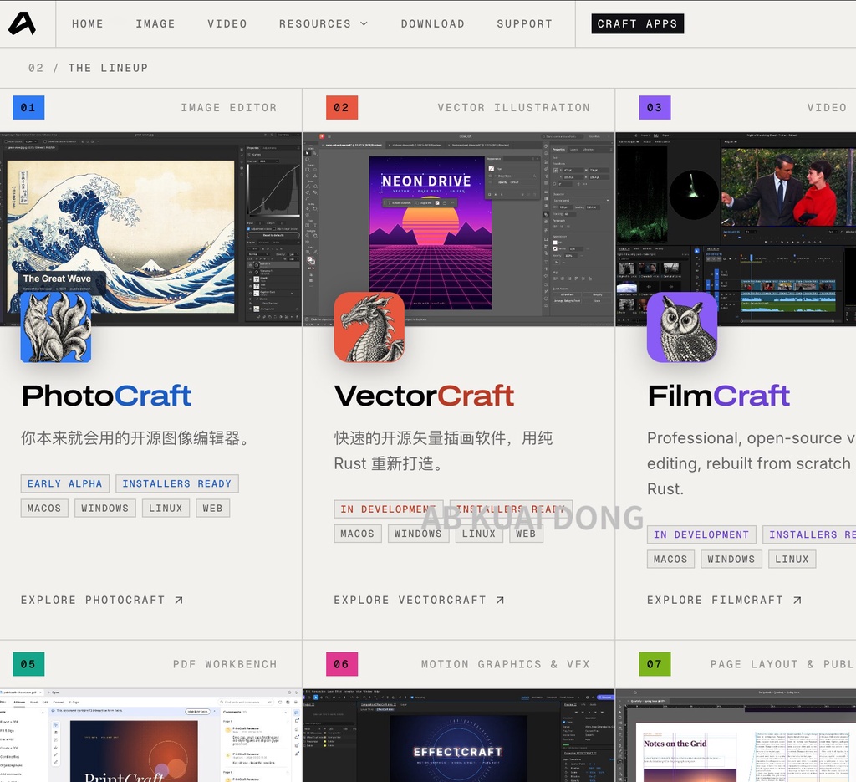The height and width of the screenshot is (782, 856).
Task: View the Neon Drive VectorCraft screenshot
Action: click(x=459, y=229)
